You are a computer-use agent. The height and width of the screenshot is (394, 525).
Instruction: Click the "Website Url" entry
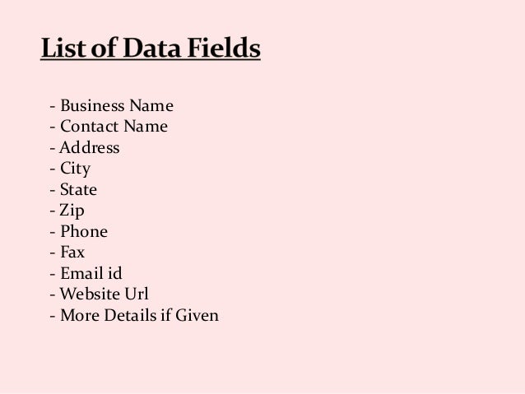(x=99, y=294)
